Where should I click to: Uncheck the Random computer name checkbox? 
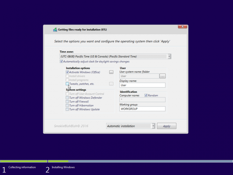pyautogui.click(x=146, y=95)
